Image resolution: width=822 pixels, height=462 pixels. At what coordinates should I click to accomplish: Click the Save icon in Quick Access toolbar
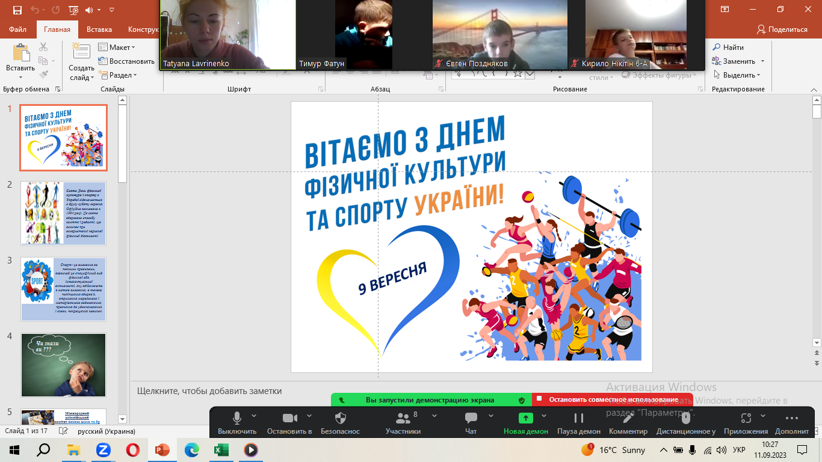pos(17,10)
